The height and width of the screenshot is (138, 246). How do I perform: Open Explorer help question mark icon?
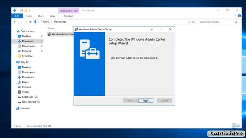coord(239,16)
